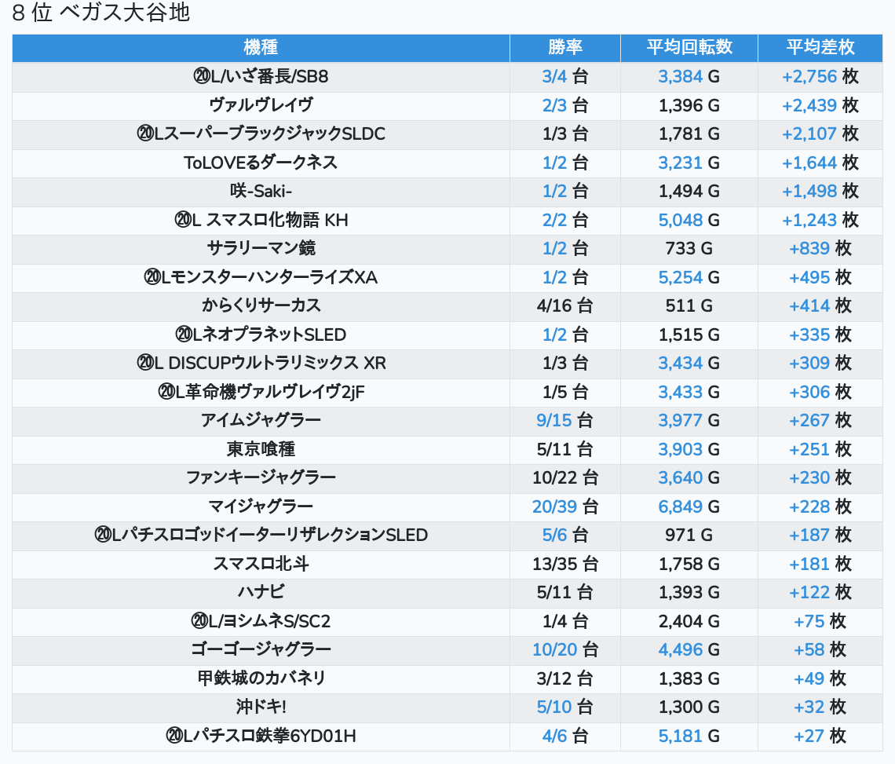Click the ⑳ icon before LネオプラネットSLED
The image size is (895, 764).
pos(184,334)
